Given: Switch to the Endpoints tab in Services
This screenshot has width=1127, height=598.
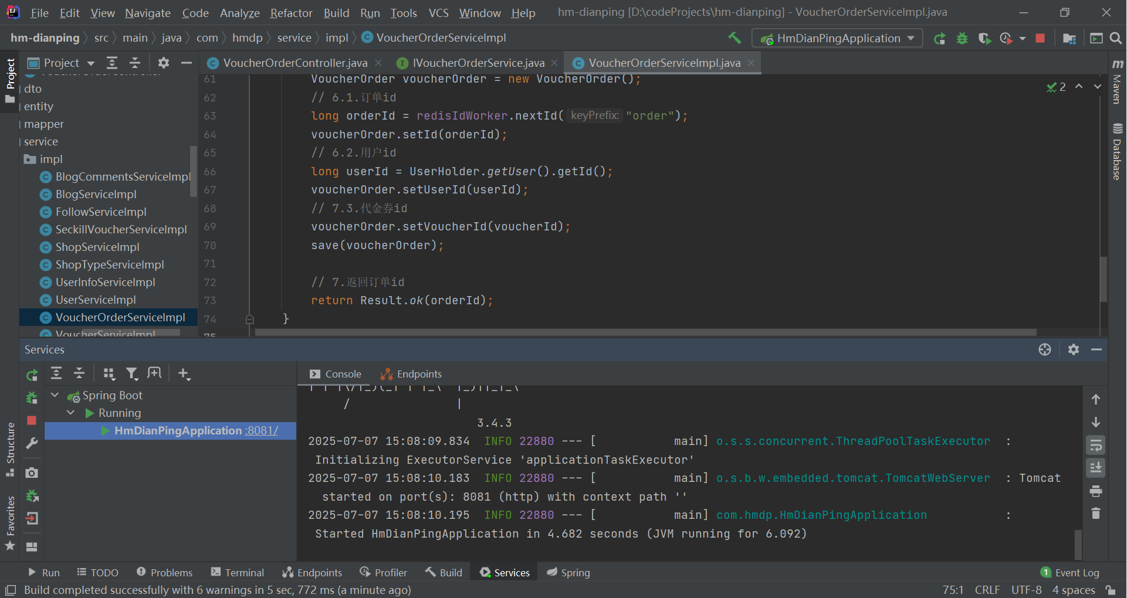Looking at the screenshot, I should click(411, 374).
